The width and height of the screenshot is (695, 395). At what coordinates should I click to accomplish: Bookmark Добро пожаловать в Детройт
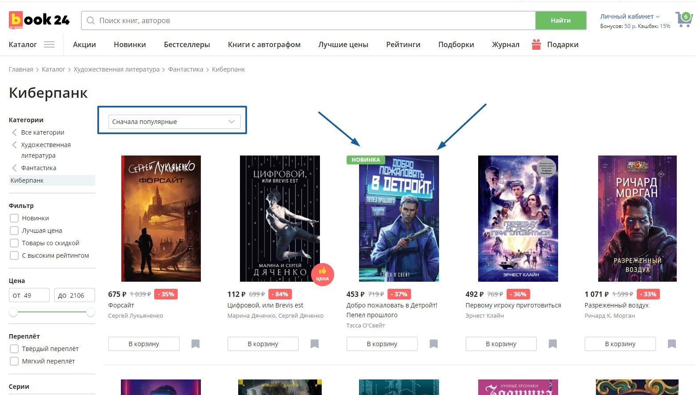coord(434,344)
